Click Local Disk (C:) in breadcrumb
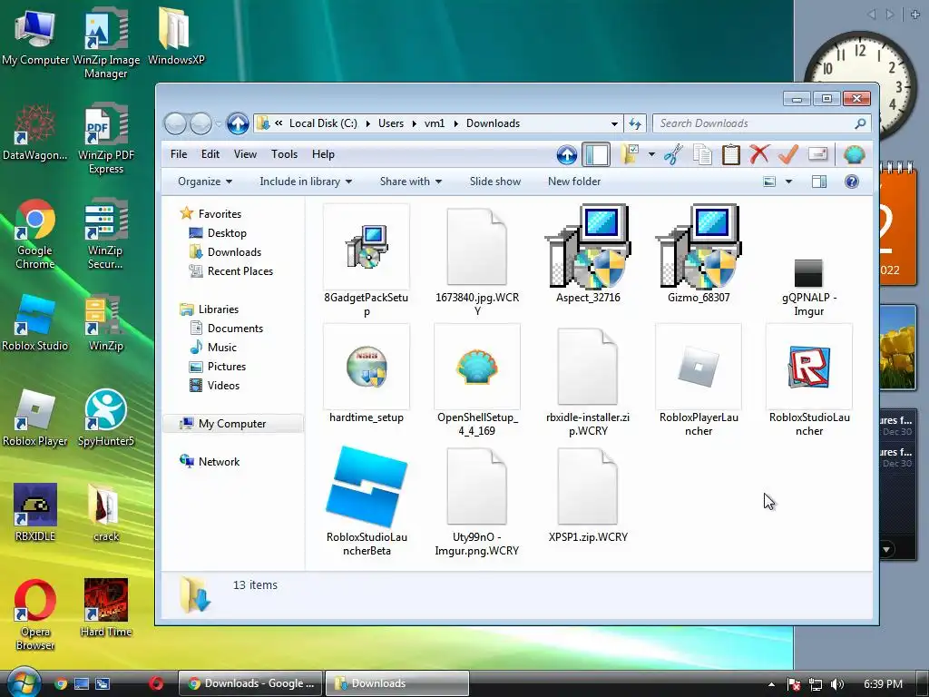This screenshot has width=929, height=697. (324, 123)
